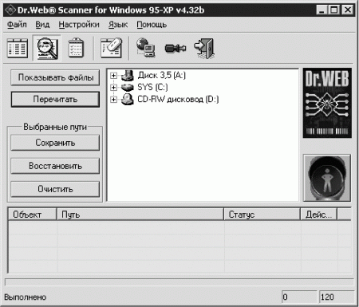Screen dimensions: 359x307
Task: Maximize the Dr.Web Scanner window
Action: (333, 10)
